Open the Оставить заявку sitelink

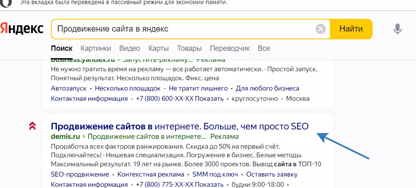coord(272,174)
